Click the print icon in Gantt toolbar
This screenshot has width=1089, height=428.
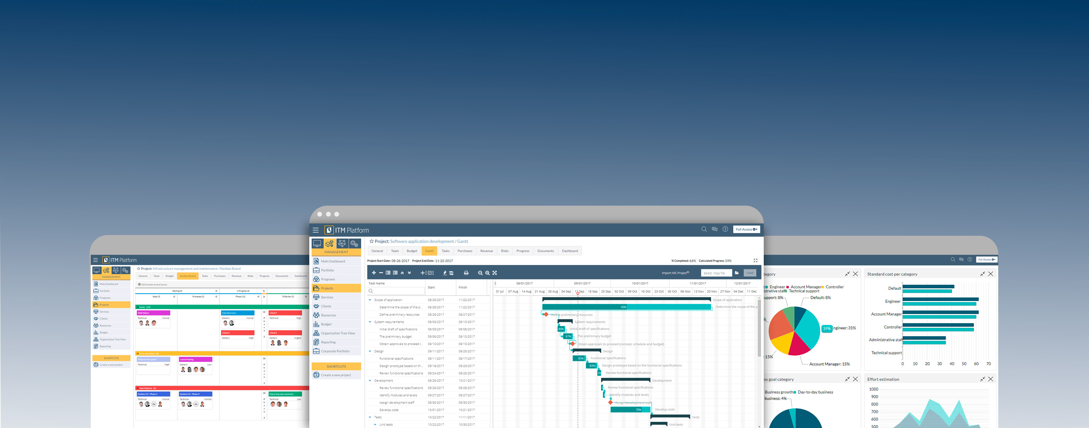(466, 273)
